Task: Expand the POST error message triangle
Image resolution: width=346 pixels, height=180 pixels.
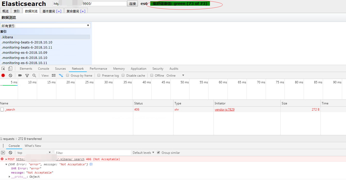Action: 6,159
